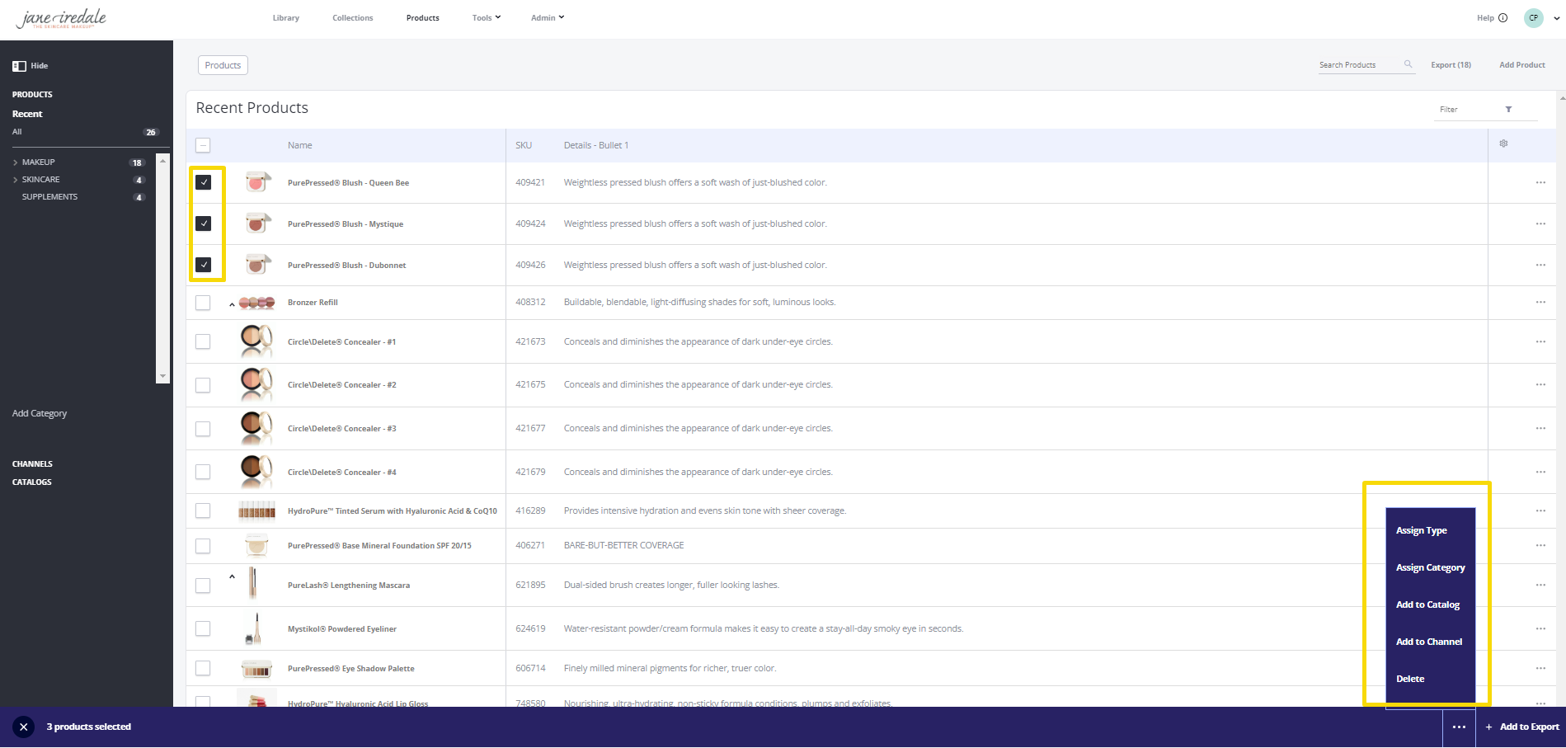Viewport: 1566px width, 748px height.
Task: Select SUPPLEMENTS category
Action: 49,197
